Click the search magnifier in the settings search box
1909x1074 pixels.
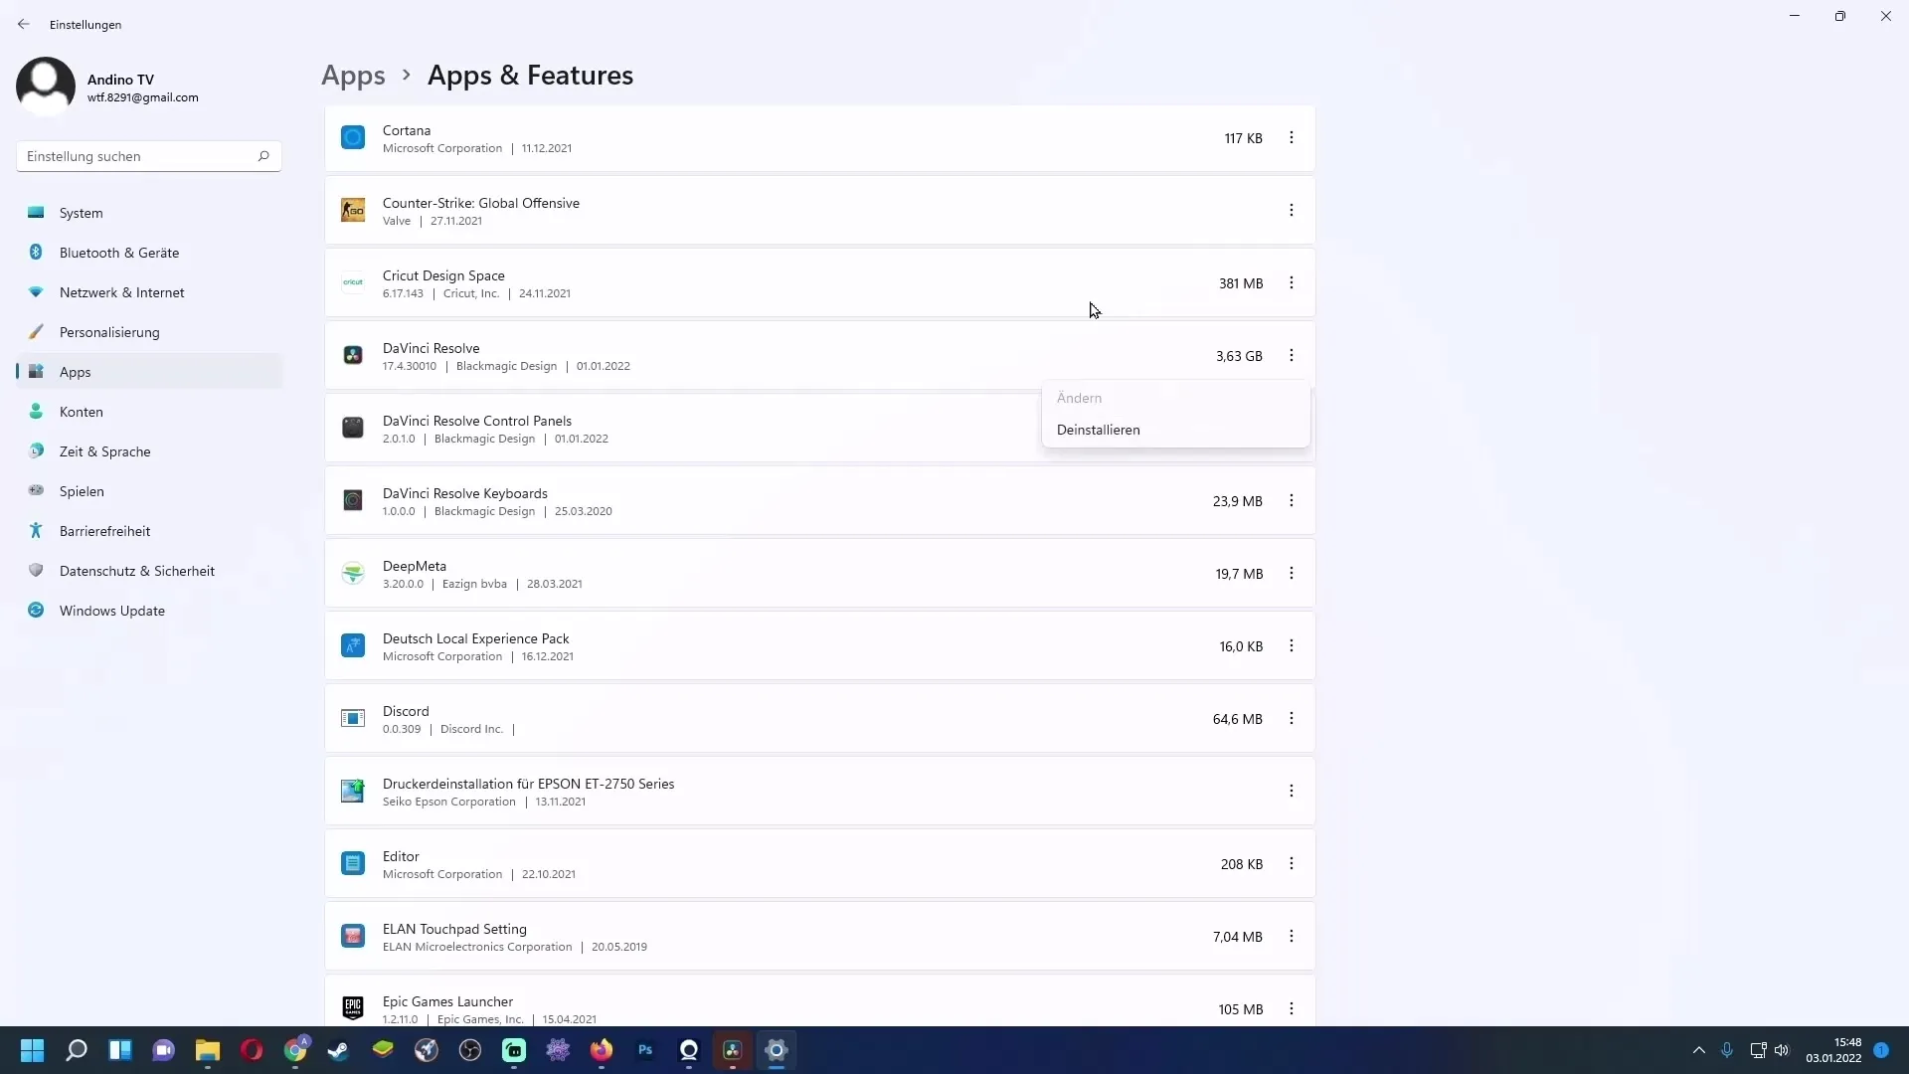(263, 156)
